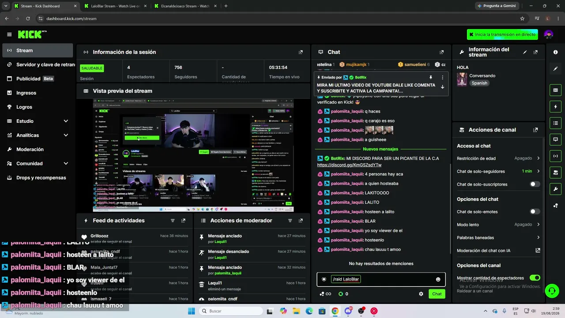Toggle stream preview widget in right sidebar
The height and width of the screenshot is (318, 565).
(x=555, y=90)
